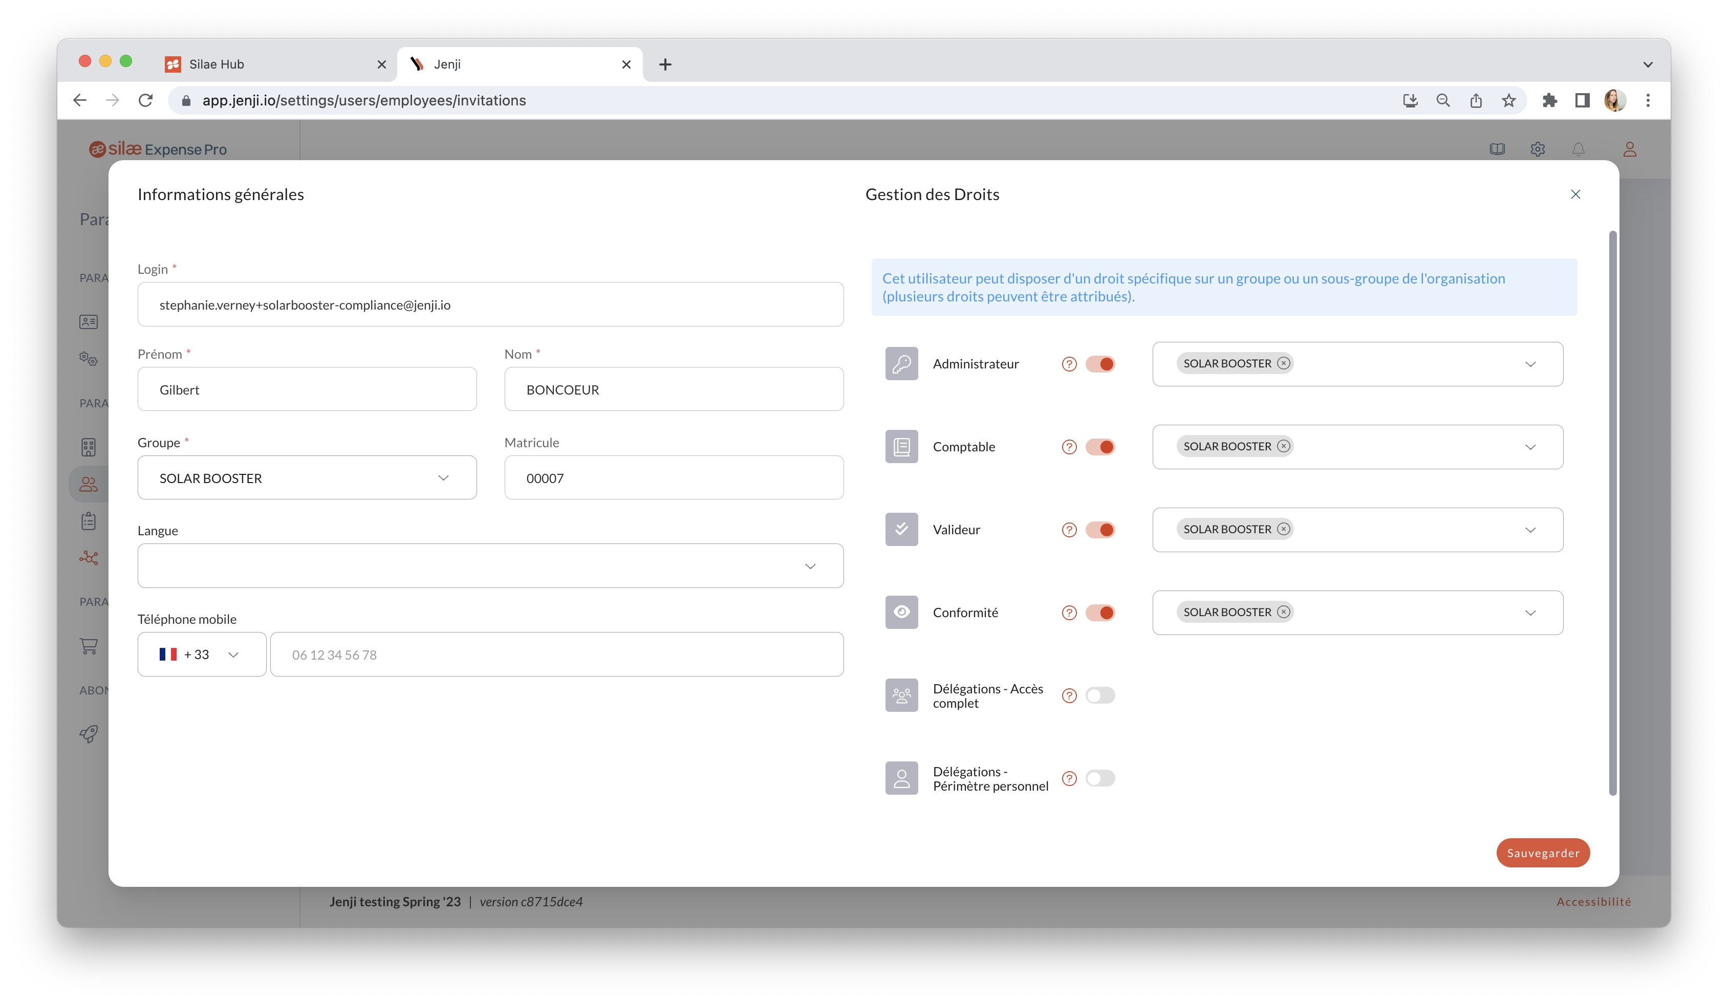Image resolution: width=1728 pixels, height=1003 pixels.
Task: Remove SOLAR BOOSTER tag from Valideur
Action: tap(1284, 529)
